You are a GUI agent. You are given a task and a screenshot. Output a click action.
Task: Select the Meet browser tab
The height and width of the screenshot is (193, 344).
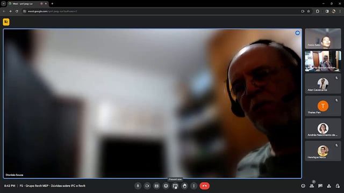point(27,4)
